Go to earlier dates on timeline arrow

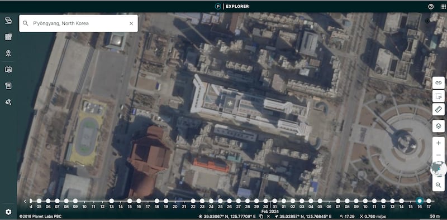[x=25, y=201]
